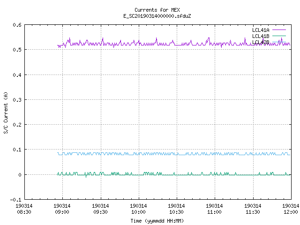The width and height of the screenshot is (300, 225).
Task: Click the x-axis label 'Time (yymmdd HH:MM)'
Action: tap(157, 221)
